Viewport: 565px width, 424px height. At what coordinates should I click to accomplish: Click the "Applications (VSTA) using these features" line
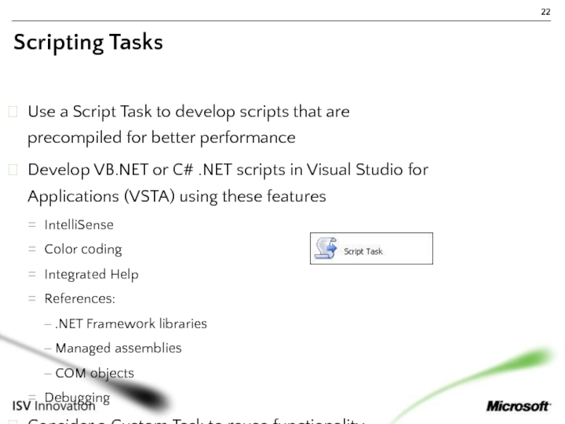pos(177,196)
